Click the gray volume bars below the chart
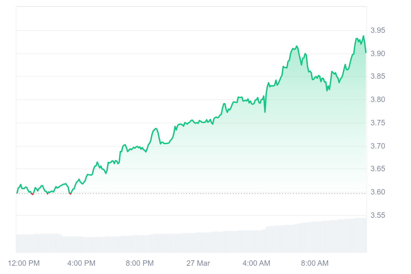 click(x=192, y=240)
